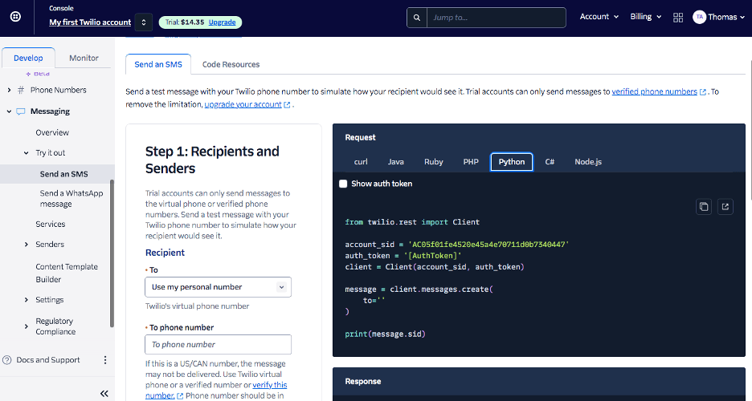Click the Upgrade trial link
The width and height of the screenshot is (752, 401).
pyautogui.click(x=222, y=22)
